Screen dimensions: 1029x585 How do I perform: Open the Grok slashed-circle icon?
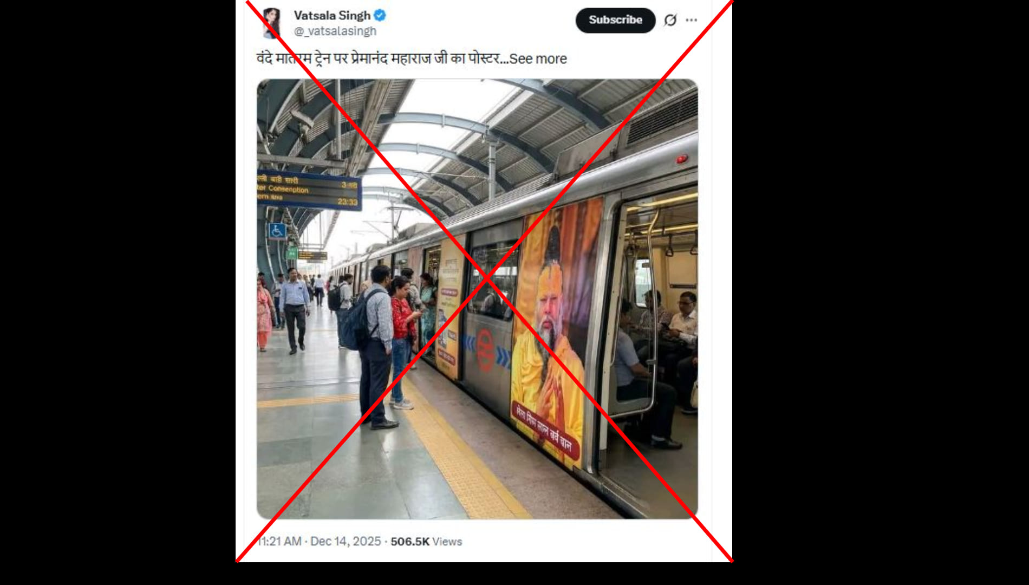click(x=670, y=20)
